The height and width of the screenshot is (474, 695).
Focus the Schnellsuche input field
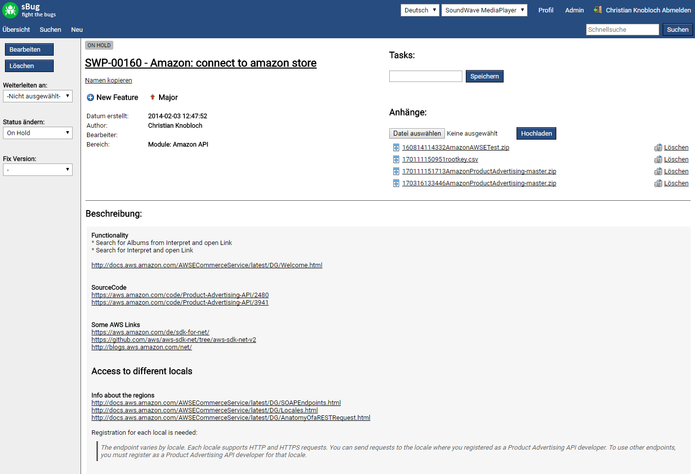tap(622, 30)
